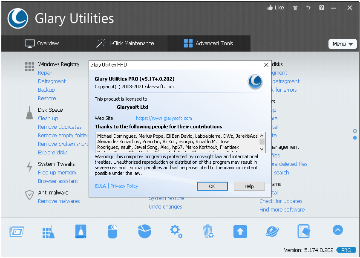Click the Like label in title bar

279,8
